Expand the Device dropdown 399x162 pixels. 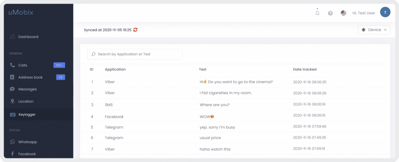click(x=374, y=30)
